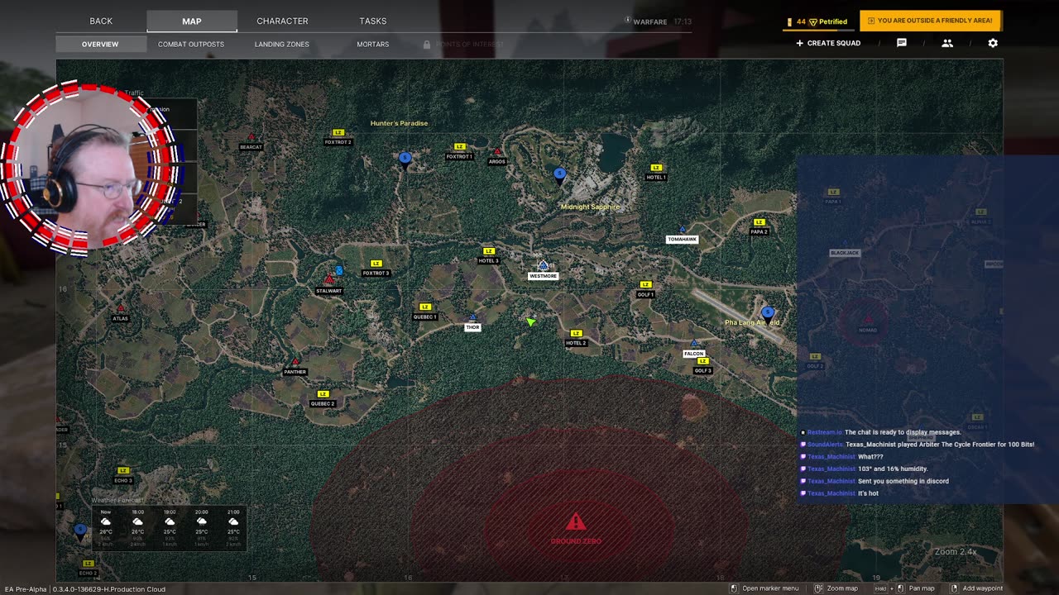Click the Zoom map hint
1059x595 pixels.
click(x=836, y=588)
